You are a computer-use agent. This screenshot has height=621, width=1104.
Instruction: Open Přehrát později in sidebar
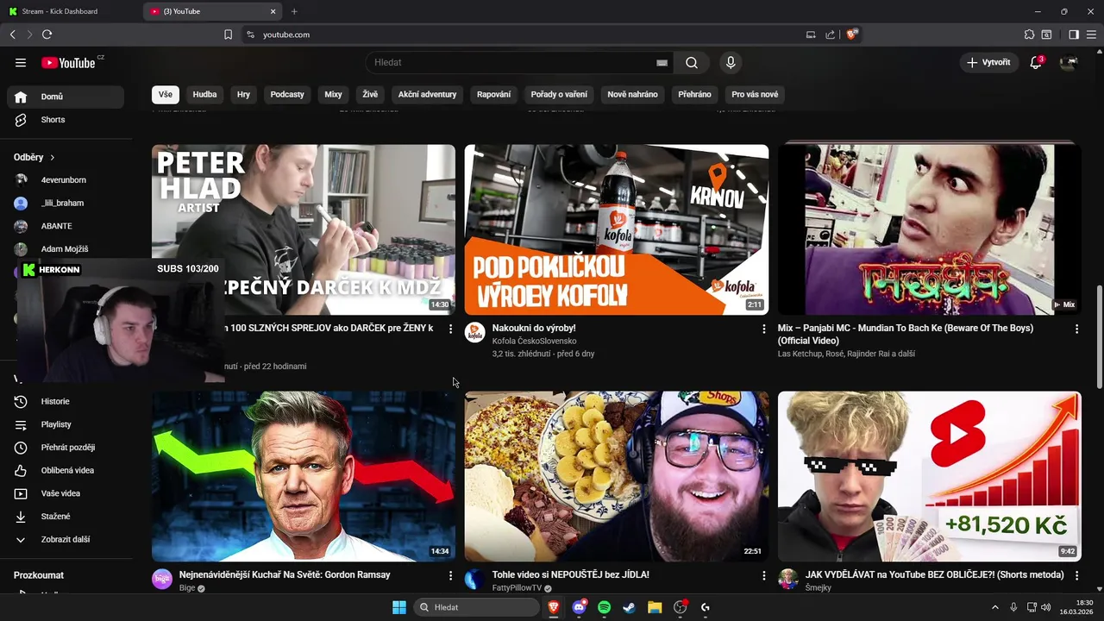[x=66, y=448]
